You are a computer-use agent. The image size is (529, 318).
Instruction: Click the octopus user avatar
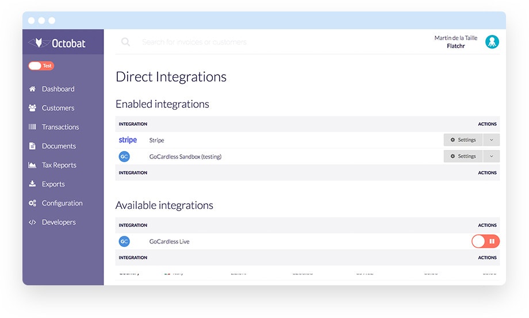click(x=492, y=42)
